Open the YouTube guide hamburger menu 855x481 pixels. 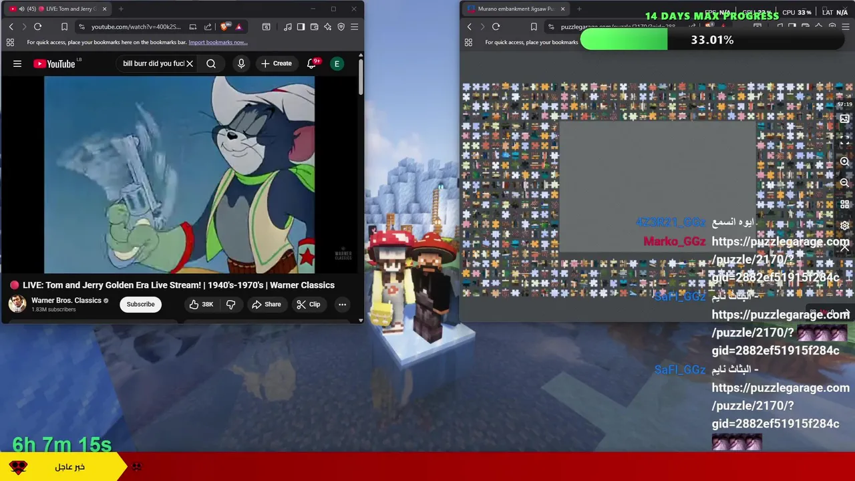click(17, 63)
